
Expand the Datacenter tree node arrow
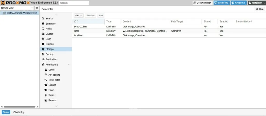click(2, 13)
